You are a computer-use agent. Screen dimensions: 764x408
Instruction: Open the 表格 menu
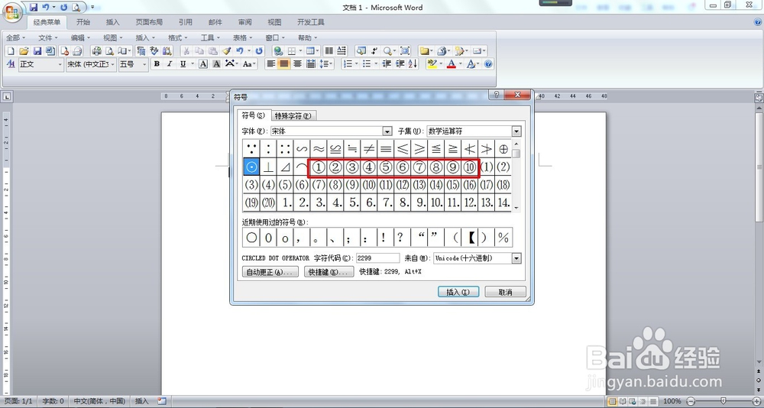(x=242, y=37)
